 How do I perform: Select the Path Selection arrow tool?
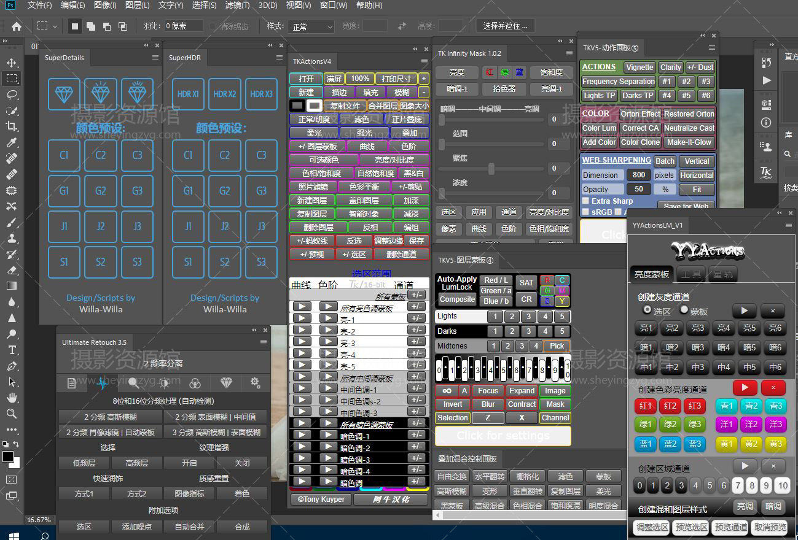(x=11, y=382)
